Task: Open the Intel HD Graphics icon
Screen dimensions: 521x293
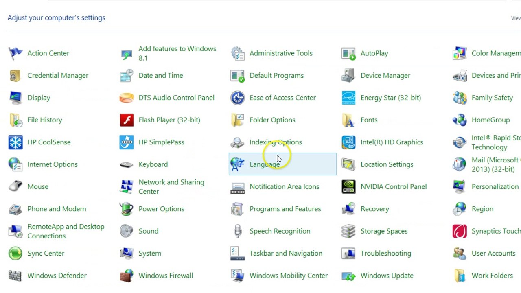Action: tap(349, 142)
